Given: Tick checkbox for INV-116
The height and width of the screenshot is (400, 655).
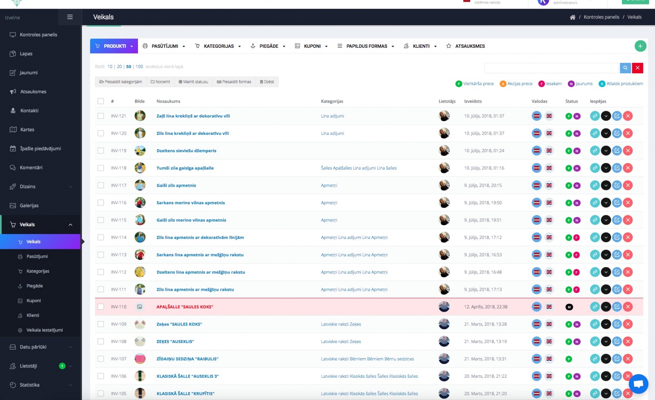Looking at the screenshot, I should click(x=101, y=203).
